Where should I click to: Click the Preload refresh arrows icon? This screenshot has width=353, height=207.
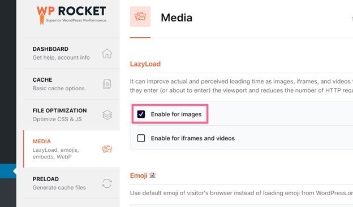[x=107, y=183]
